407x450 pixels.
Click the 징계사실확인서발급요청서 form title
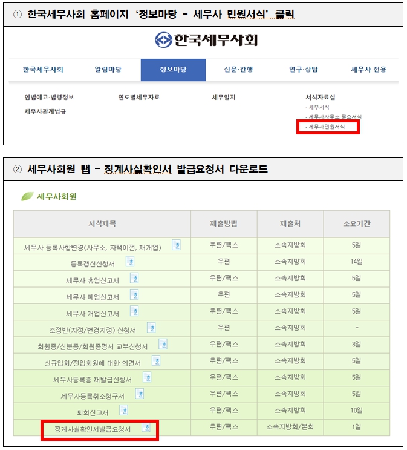93,429
